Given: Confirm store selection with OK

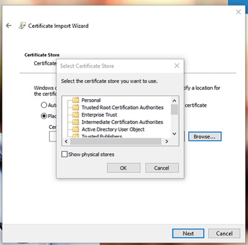Looking at the screenshot, I should tap(123, 168).
